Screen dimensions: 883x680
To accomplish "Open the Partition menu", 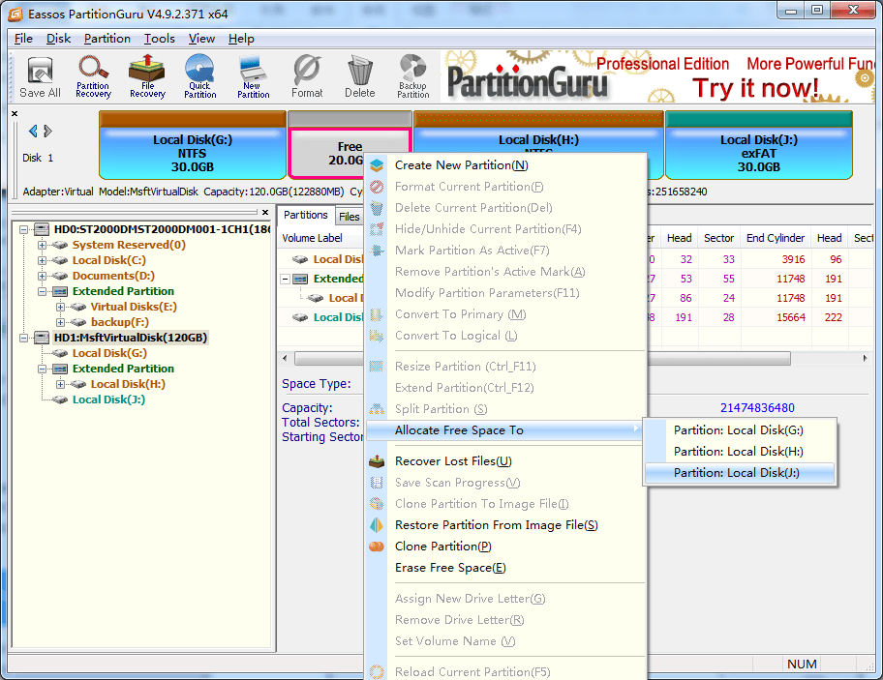I will pos(107,39).
